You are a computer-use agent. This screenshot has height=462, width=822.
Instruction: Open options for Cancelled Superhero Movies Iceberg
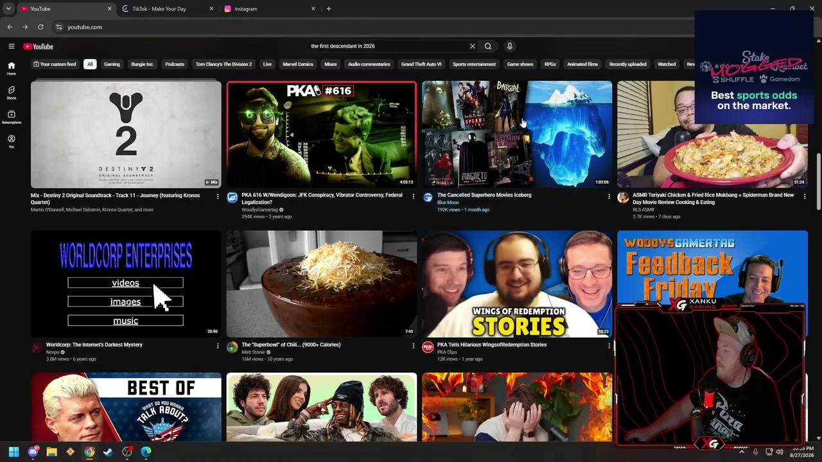(609, 196)
